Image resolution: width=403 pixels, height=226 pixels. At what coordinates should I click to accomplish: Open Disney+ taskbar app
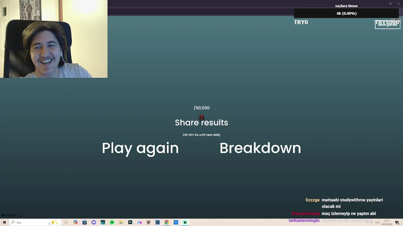coord(103,223)
